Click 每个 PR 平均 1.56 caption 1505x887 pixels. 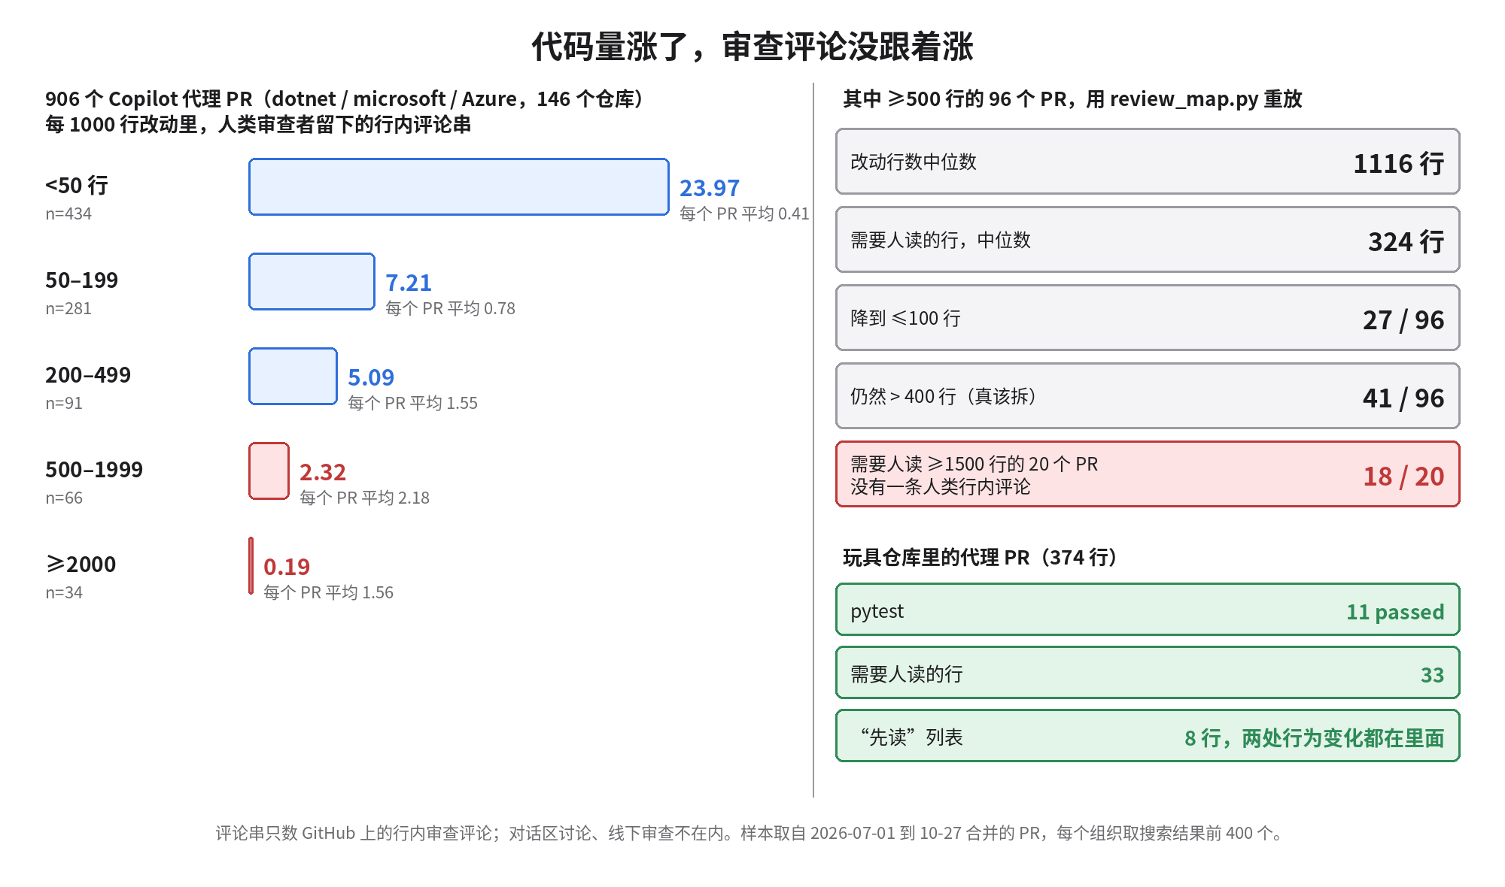click(328, 593)
